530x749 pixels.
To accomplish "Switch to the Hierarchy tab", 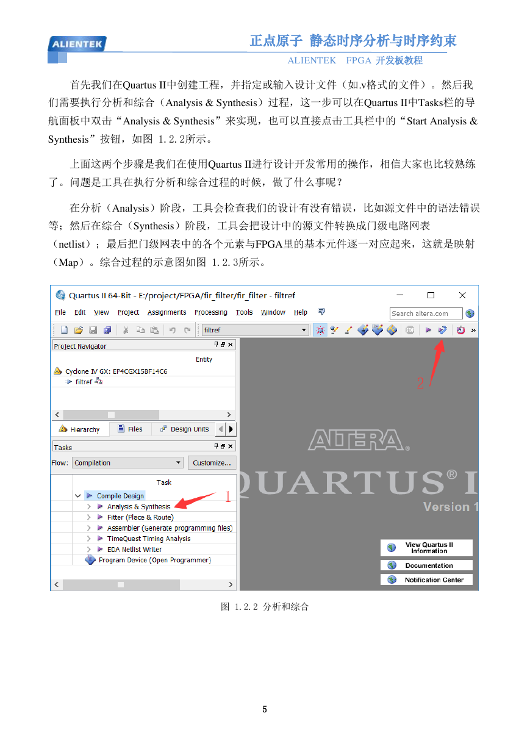I will (x=80, y=429).
